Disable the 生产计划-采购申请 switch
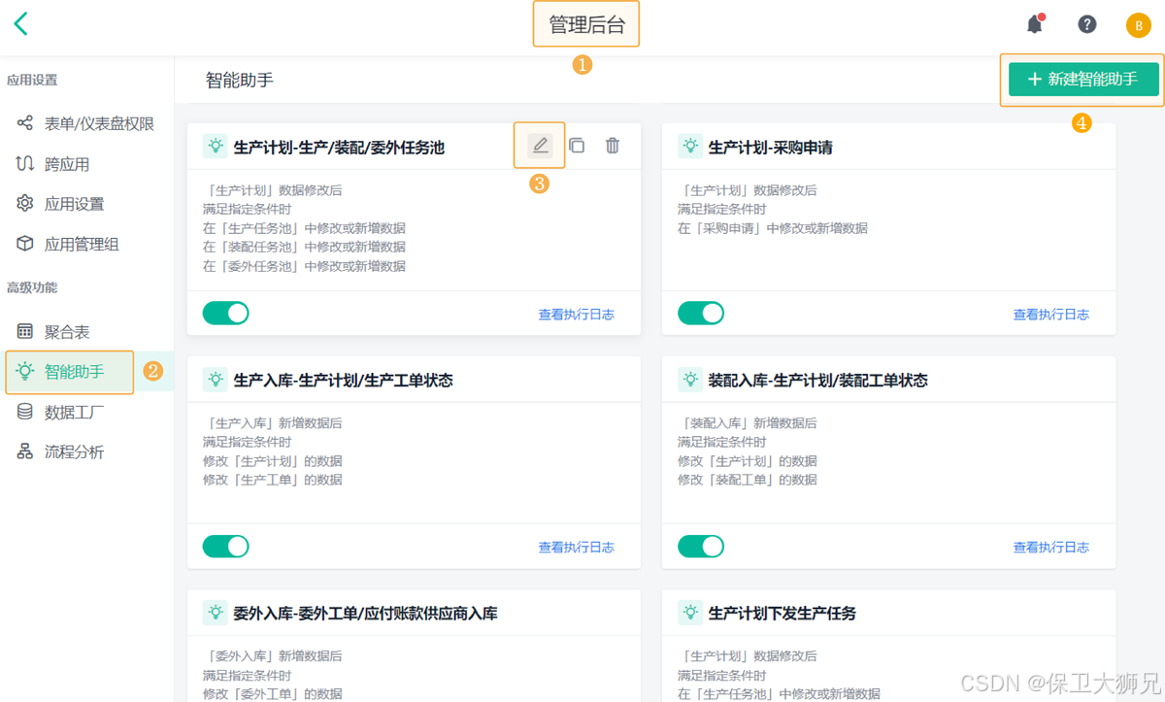The height and width of the screenshot is (702, 1165). pyautogui.click(x=701, y=314)
